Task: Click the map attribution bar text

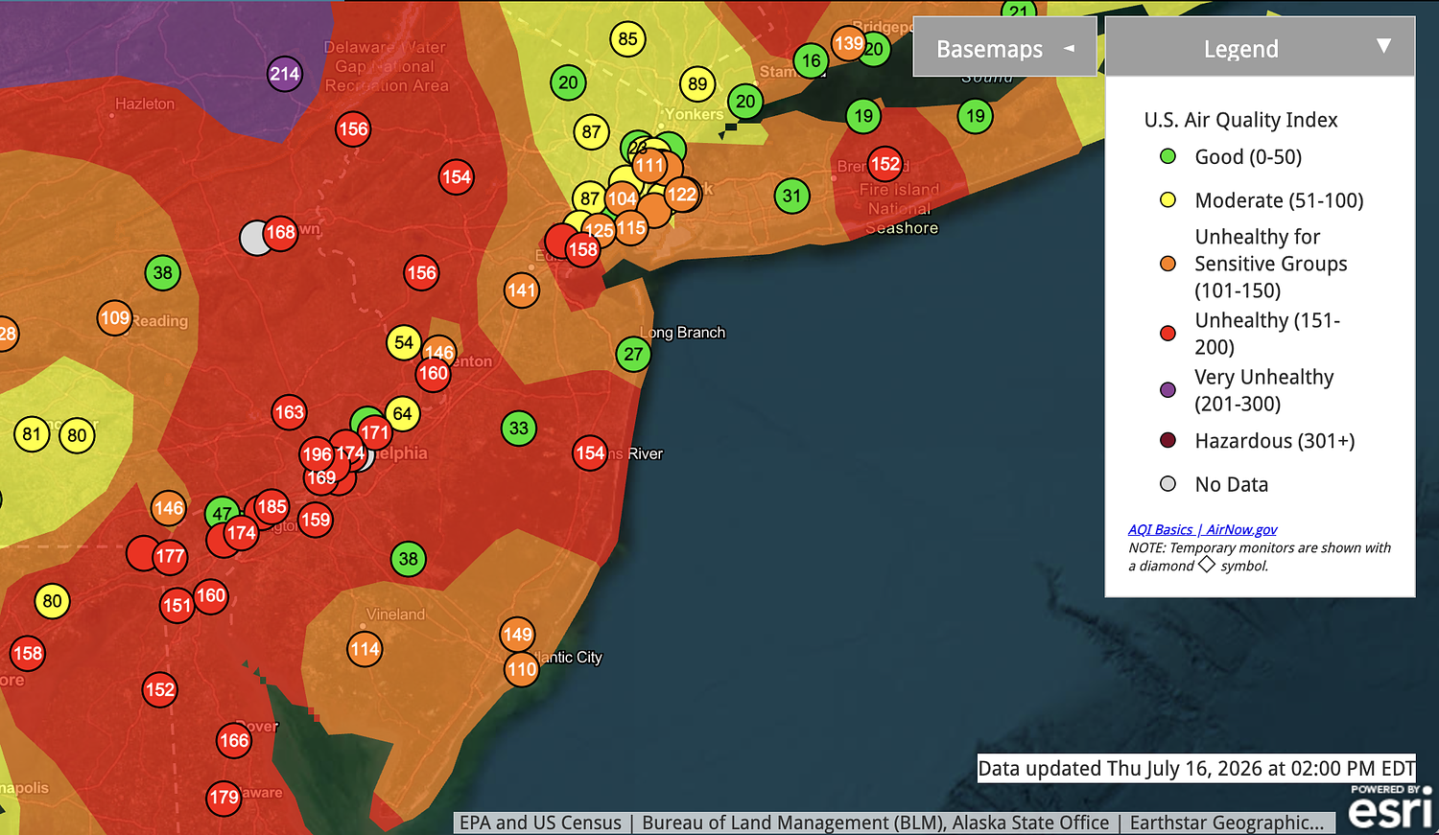Action: point(894,823)
